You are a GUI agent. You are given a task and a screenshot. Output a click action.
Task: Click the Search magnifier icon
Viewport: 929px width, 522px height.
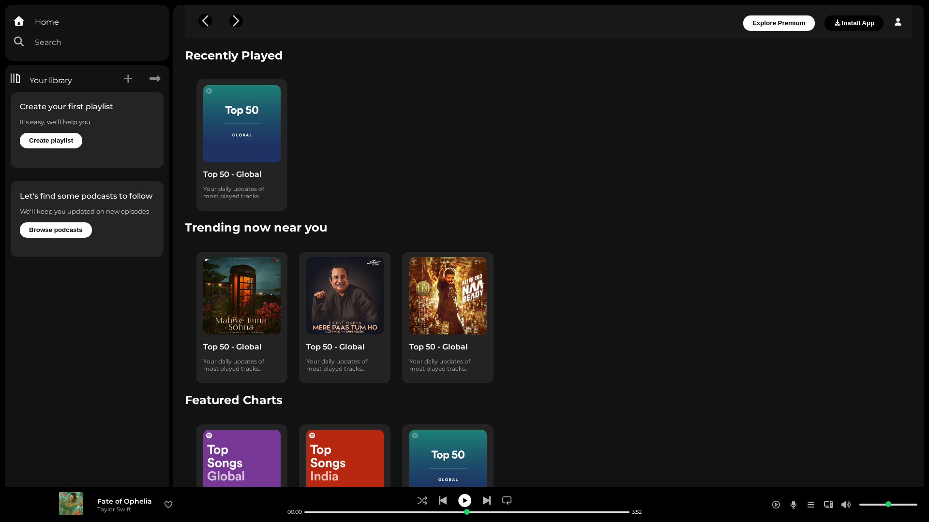click(19, 42)
